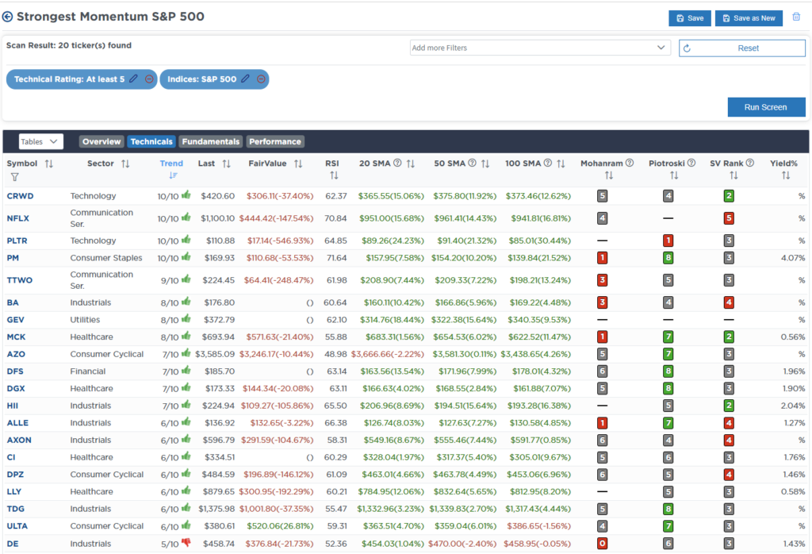Open the DE ticker link
The height and width of the screenshot is (554, 812).
[x=13, y=544]
